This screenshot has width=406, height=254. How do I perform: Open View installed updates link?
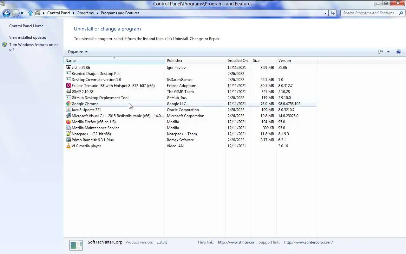pyautogui.click(x=28, y=37)
